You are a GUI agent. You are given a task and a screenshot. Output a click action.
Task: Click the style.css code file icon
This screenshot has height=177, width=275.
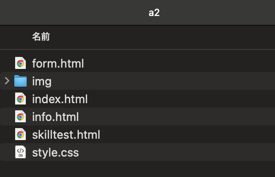click(x=20, y=152)
